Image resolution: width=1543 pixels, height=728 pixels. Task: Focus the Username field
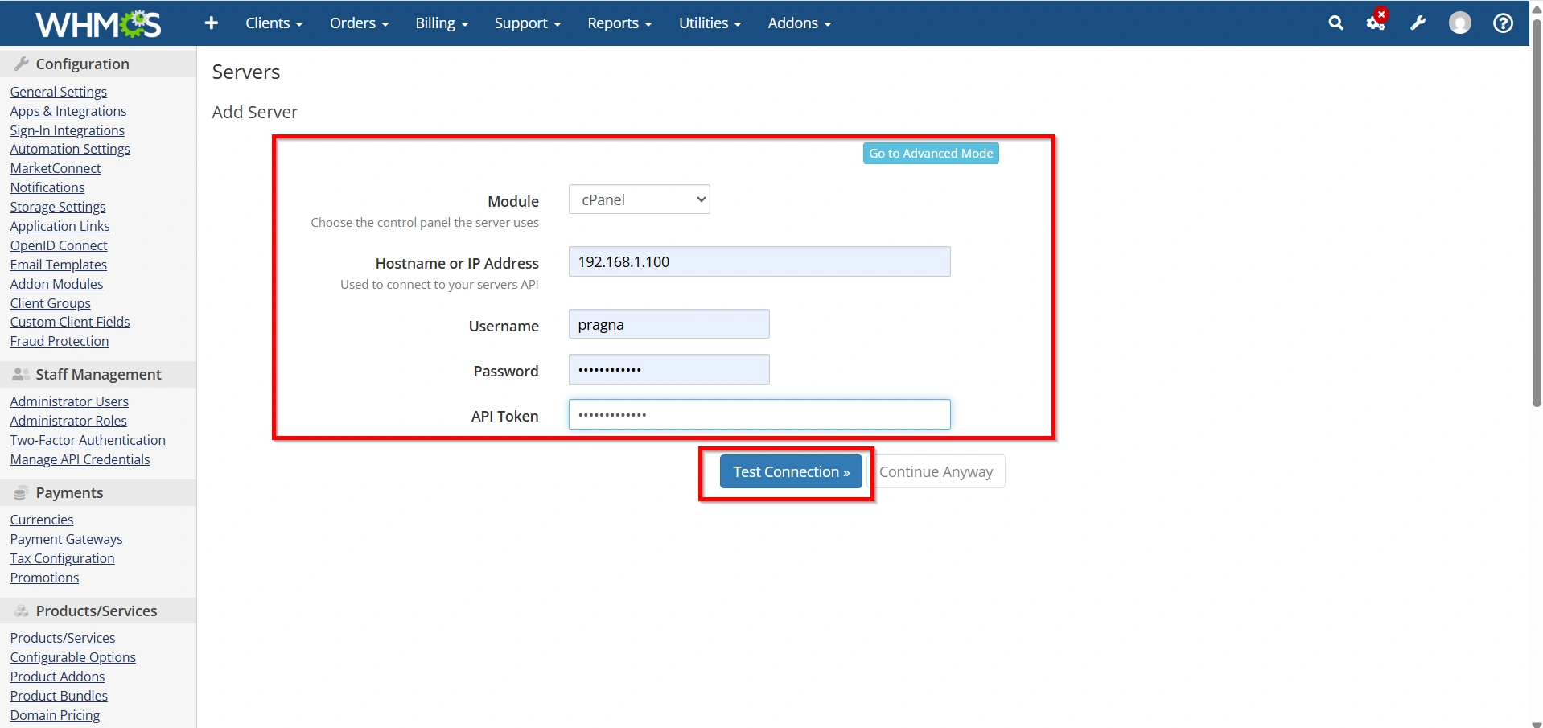(669, 324)
